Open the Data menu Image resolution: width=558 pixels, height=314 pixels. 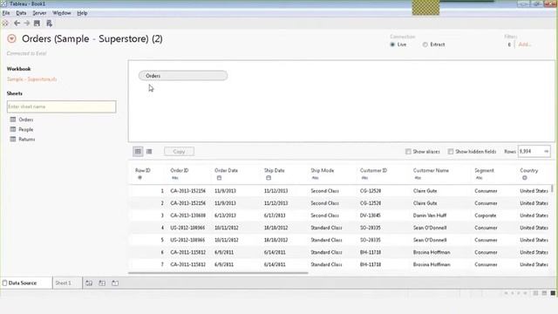21,13
